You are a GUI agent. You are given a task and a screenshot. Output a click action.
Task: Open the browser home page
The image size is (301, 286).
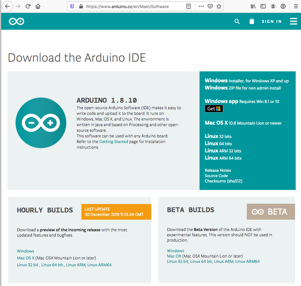point(38,6)
